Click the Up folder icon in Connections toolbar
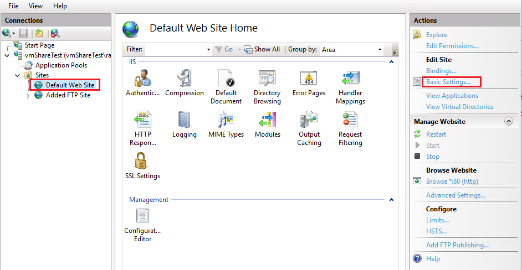The image size is (522, 270). click(39, 33)
